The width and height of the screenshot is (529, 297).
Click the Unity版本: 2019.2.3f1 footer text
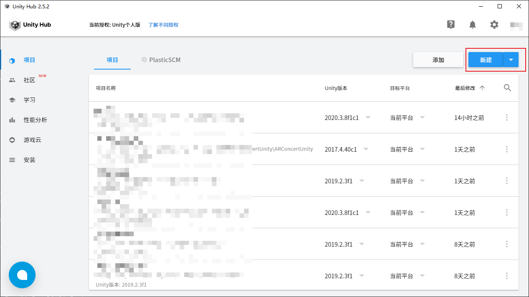pyautogui.click(x=121, y=285)
